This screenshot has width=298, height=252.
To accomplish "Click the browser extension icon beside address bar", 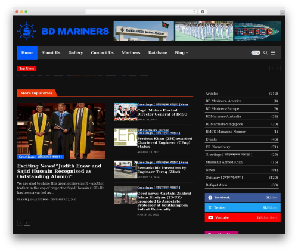I will [x=203, y=11].
